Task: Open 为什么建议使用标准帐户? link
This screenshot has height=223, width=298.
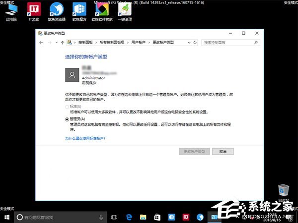Action: click(x=85, y=138)
